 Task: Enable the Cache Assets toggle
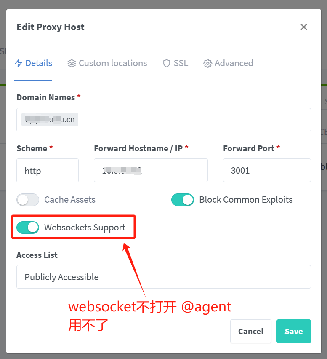28,200
